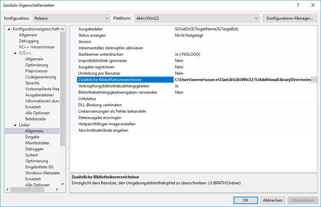Collapse the Linker tree node
This screenshot has width=321, height=207.
click(x=15, y=125)
